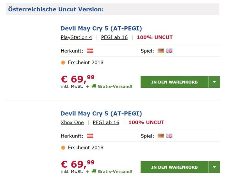The height and width of the screenshot is (181, 225).
Task: Open Devil May Cry 5 PlayStation 4 title
Action: 101,28
